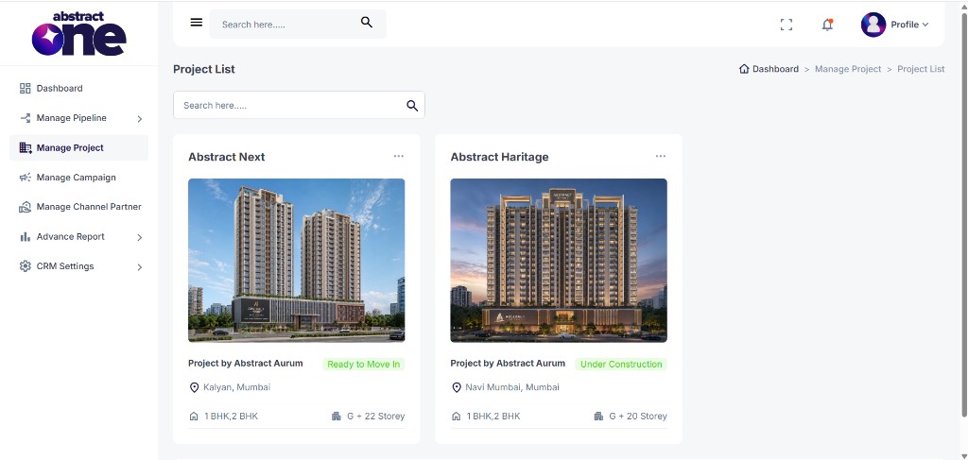Click Manage Project breadcrumb link
Viewport: 968px width, 460px height.
point(848,69)
